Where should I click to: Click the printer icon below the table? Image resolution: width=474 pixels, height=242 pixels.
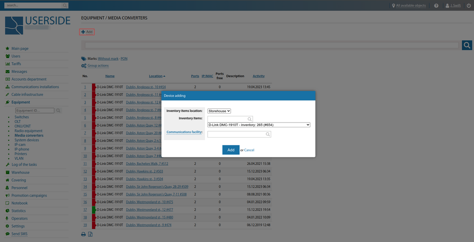(83, 234)
